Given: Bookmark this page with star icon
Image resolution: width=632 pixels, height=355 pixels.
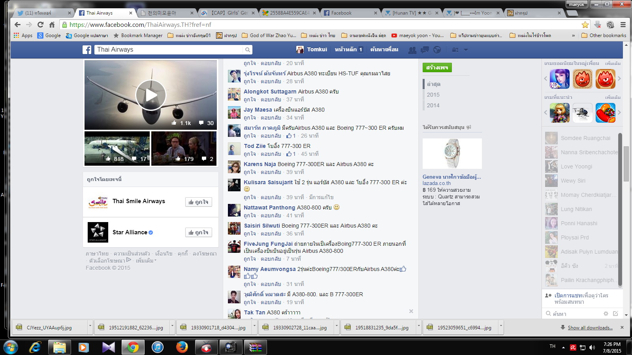Looking at the screenshot, I should point(585,25).
